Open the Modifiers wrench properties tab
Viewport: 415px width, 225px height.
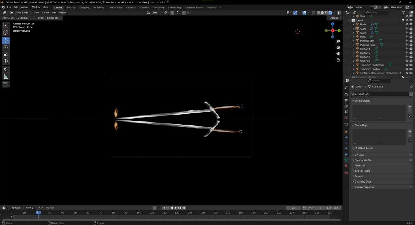[346, 137]
